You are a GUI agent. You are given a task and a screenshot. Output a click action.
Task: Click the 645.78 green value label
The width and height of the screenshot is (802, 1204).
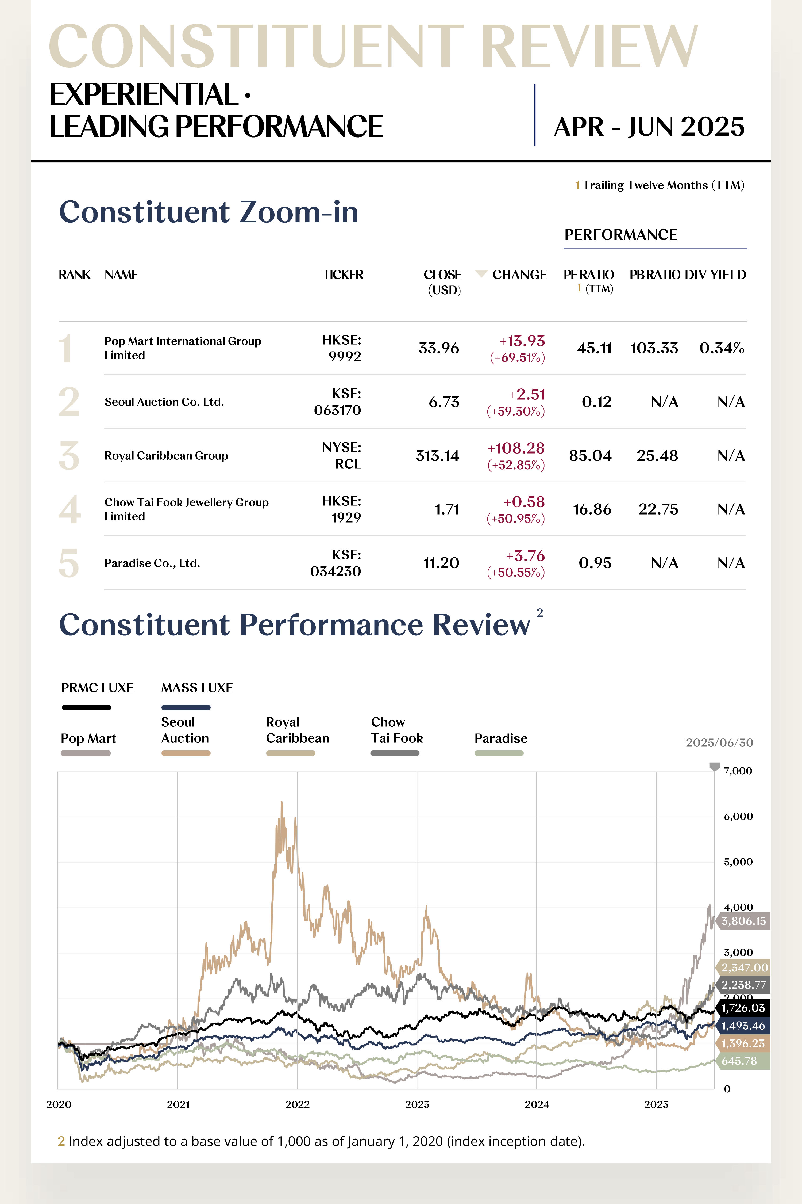[x=743, y=1061]
